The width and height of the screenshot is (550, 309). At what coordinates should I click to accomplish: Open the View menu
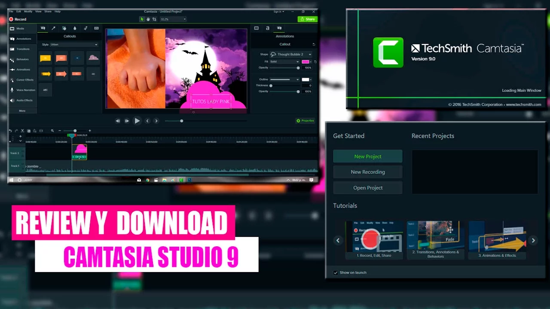tap(38, 12)
